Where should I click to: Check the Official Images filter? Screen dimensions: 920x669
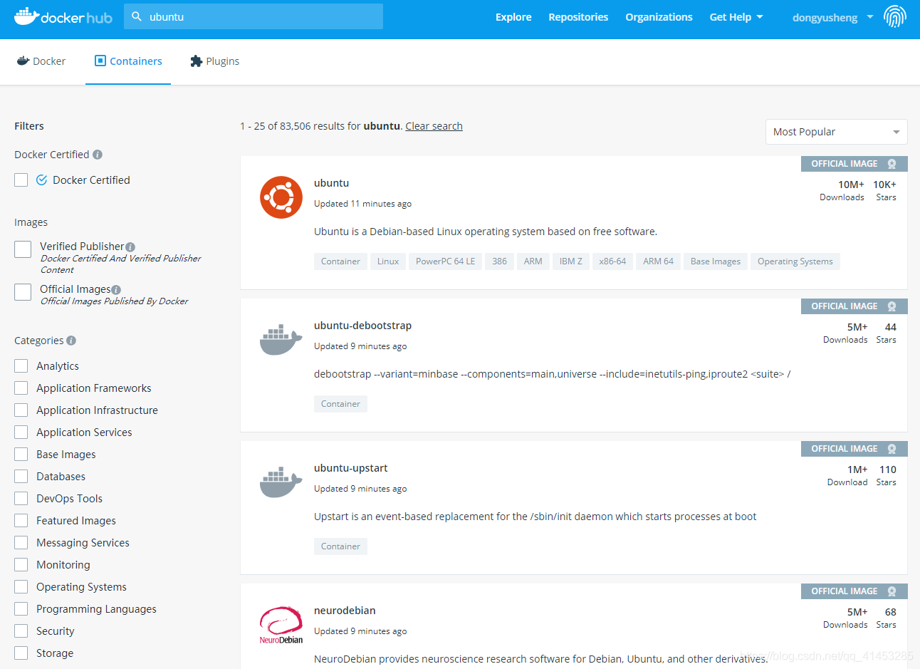[23, 291]
